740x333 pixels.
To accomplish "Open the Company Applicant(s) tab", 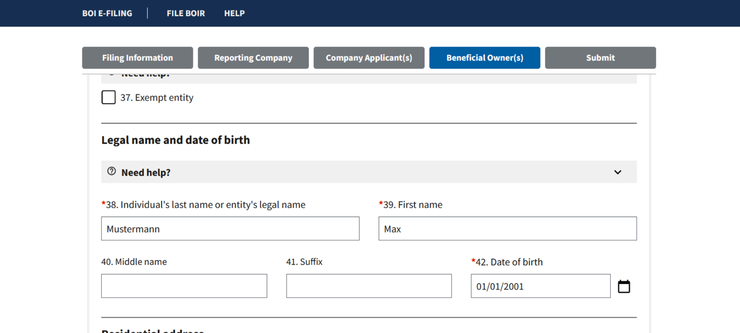I will tap(369, 58).
